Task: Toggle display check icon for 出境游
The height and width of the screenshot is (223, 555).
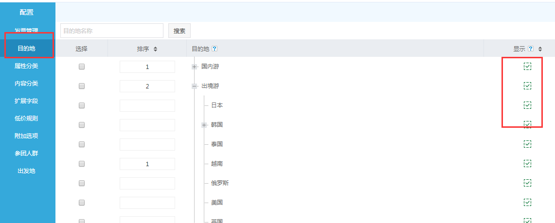Action: 527,86
